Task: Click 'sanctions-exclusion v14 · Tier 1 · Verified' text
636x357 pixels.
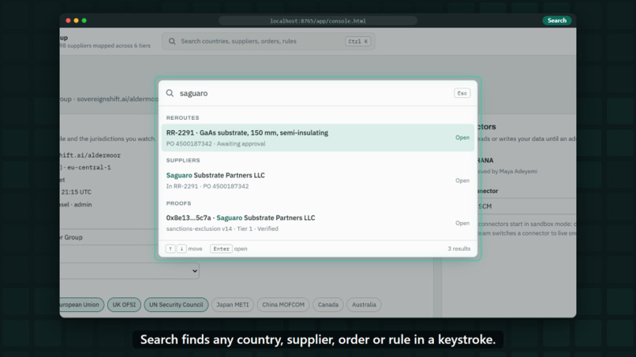Action: coord(223,229)
